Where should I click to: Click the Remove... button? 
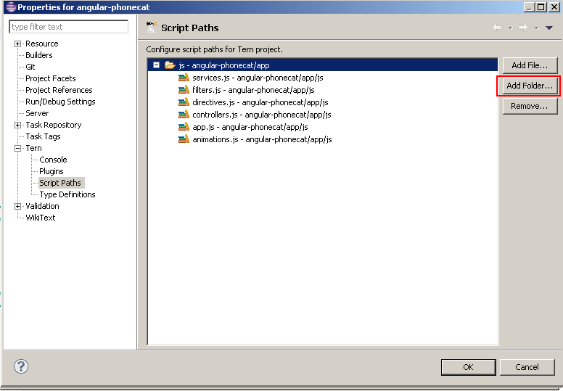pyautogui.click(x=530, y=106)
